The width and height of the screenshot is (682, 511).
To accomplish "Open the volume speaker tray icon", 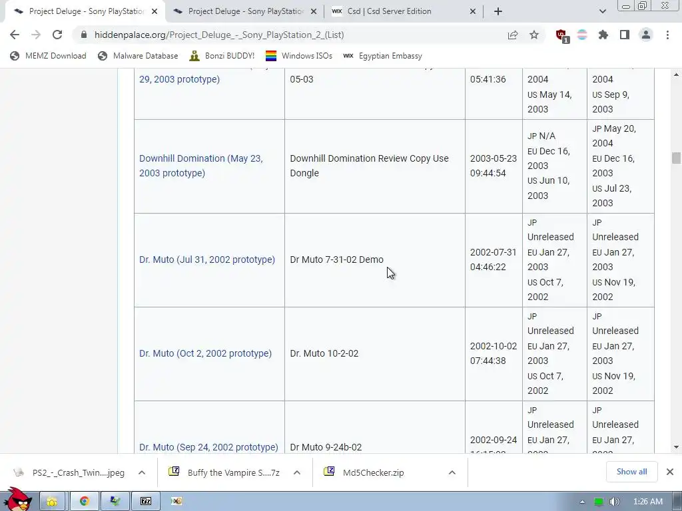I will point(614,502).
